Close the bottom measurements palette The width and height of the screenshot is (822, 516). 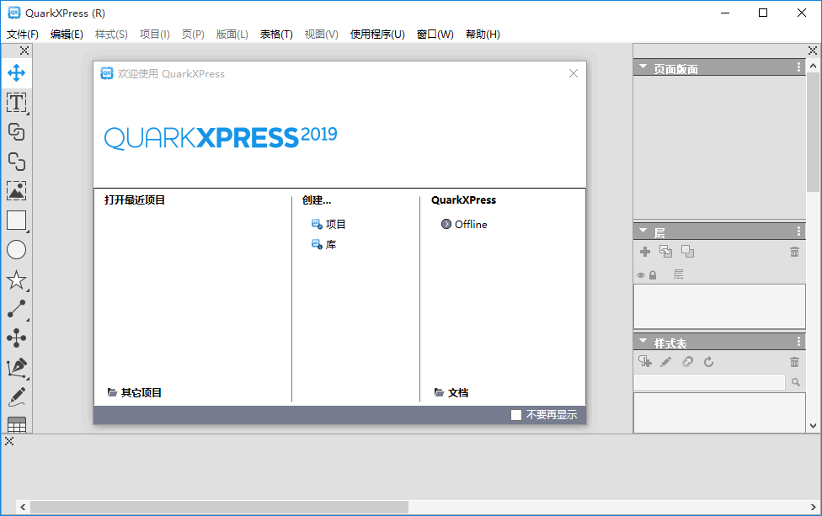pyautogui.click(x=9, y=442)
